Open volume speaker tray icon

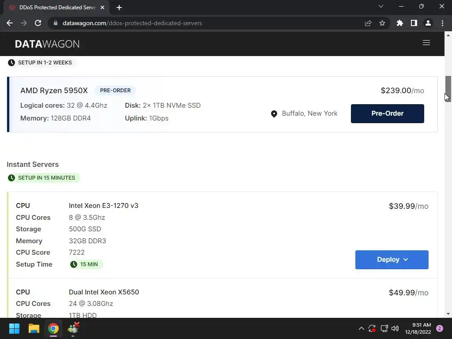395,328
